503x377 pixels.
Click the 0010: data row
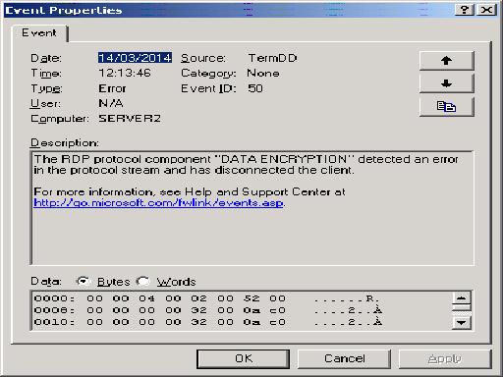(x=208, y=322)
